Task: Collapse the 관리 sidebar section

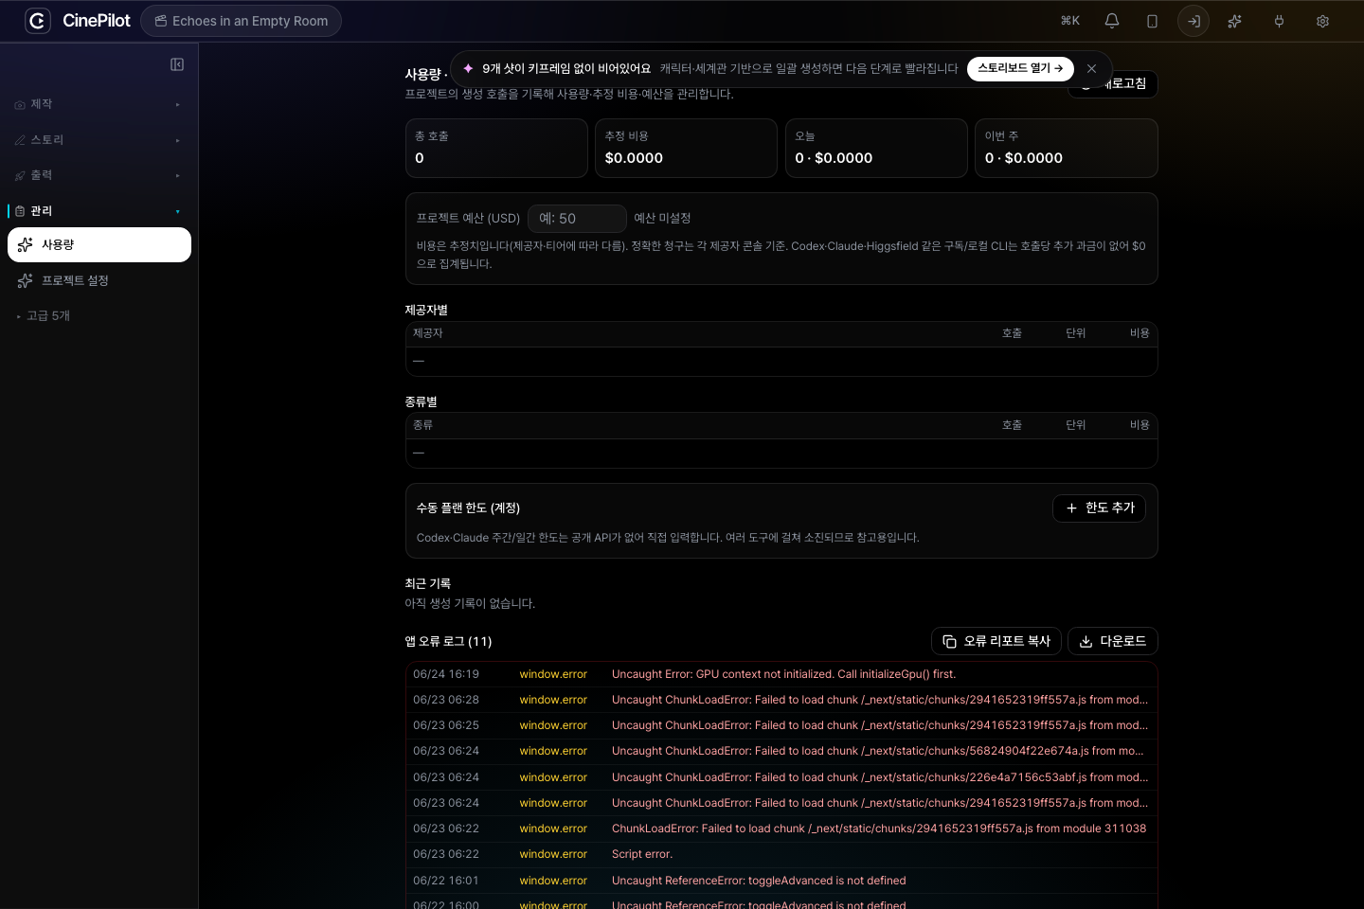Action: pos(99,211)
